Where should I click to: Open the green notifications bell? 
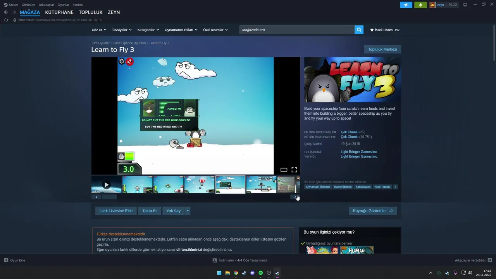tap(420, 5)
